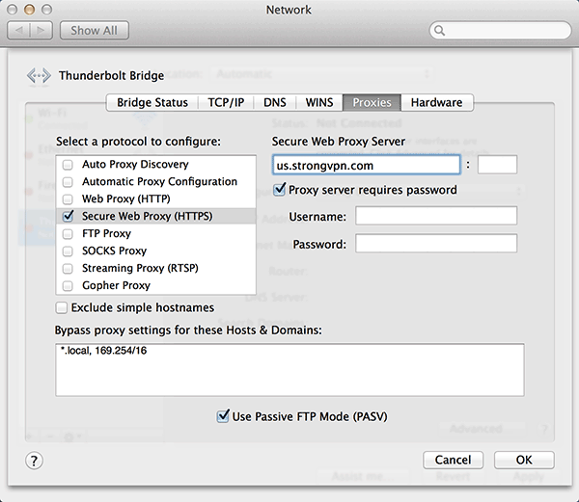Select Web Proxy (HTTP) row text
Screen dimensions: 579x502
(125, 199)
